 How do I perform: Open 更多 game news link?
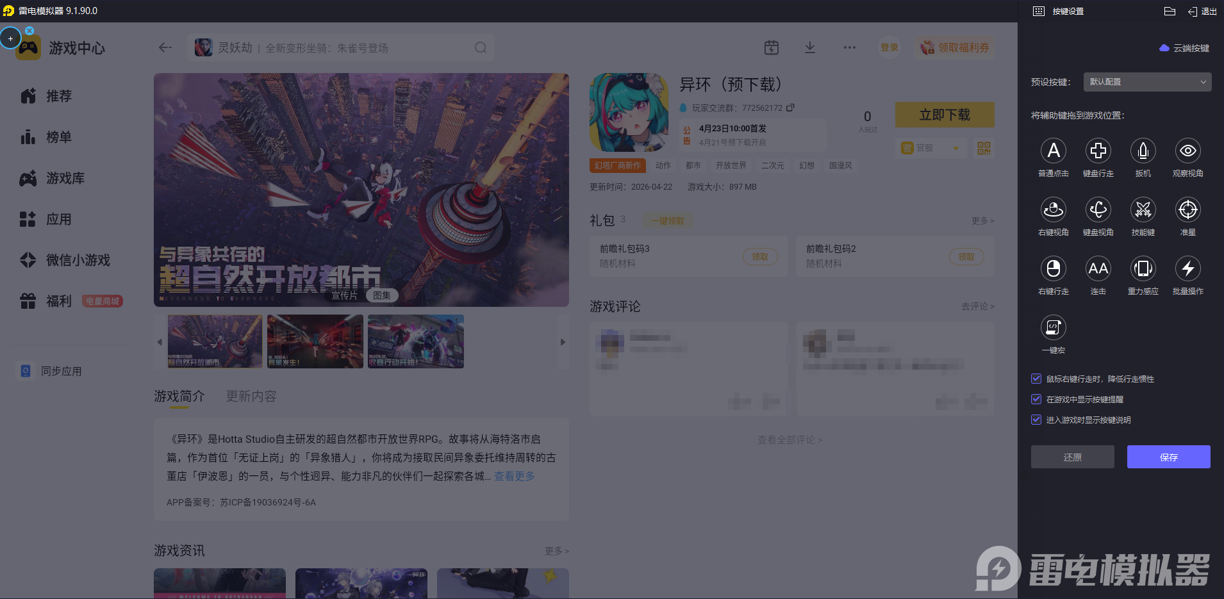point(557,551)
